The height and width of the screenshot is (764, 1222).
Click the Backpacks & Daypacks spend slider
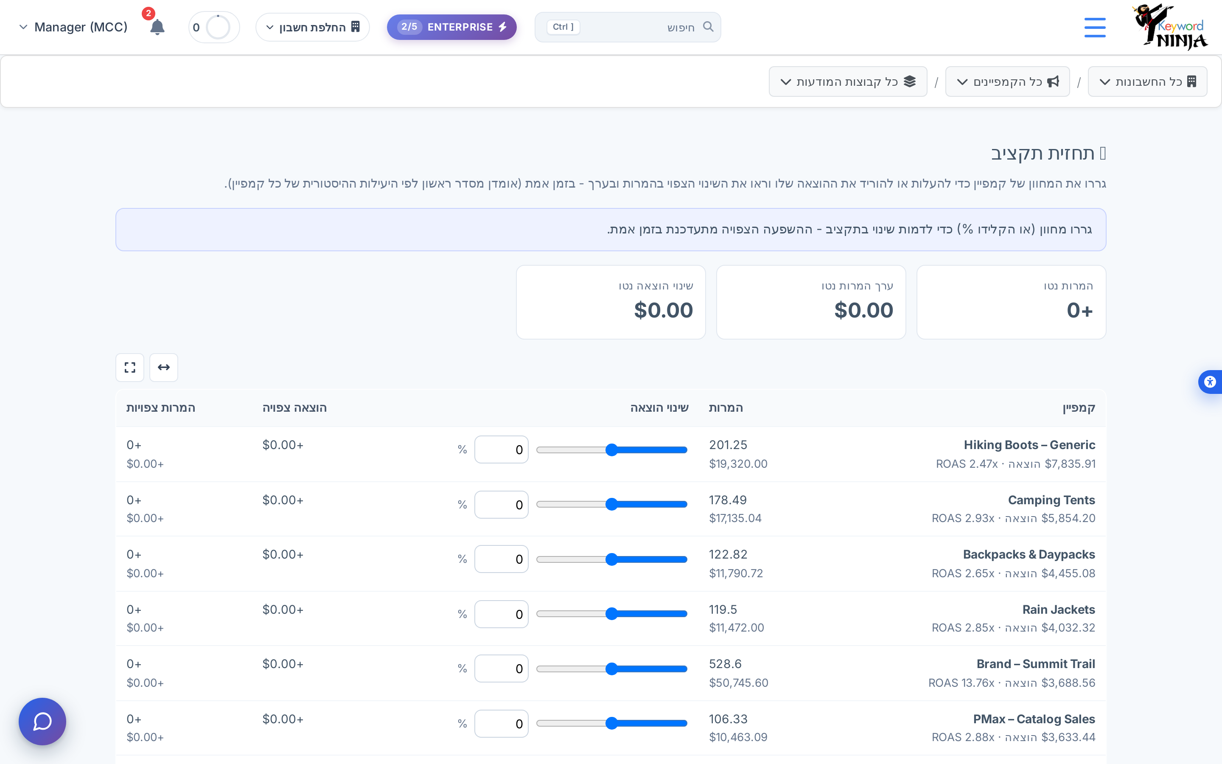(611, 559)
